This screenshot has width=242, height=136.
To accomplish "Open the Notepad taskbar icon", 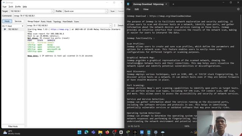I will click(149, 132).
